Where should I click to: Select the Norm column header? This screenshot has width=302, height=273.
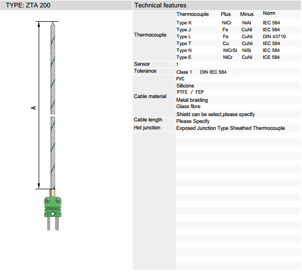269,13
